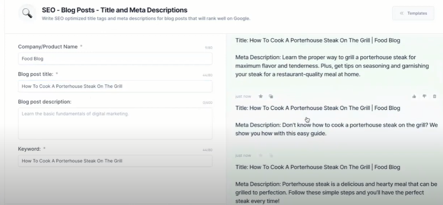Click the third result's title line

coord(318,167)
